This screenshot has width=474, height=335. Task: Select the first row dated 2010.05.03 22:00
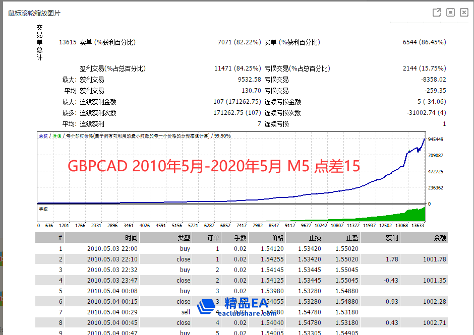[x=112, y=248]
